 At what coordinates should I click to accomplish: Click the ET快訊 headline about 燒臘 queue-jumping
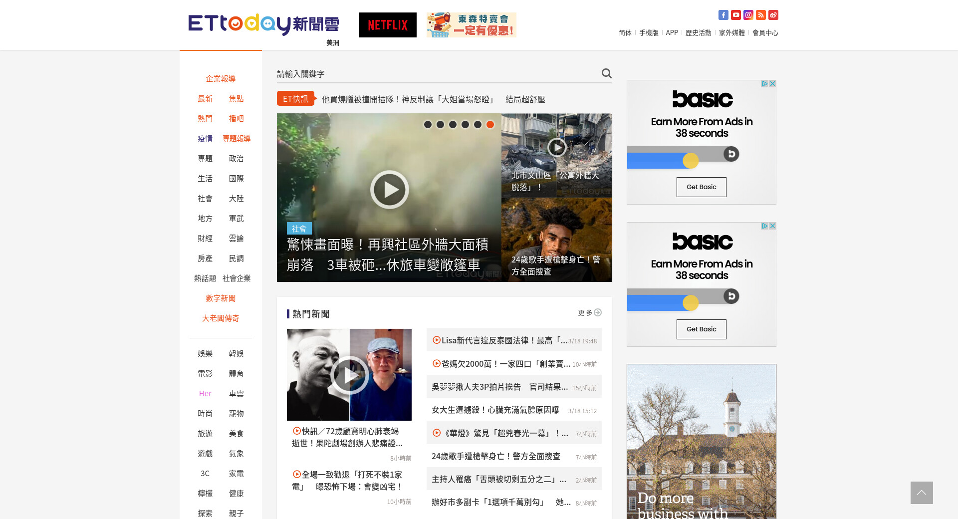coord(433,99)
